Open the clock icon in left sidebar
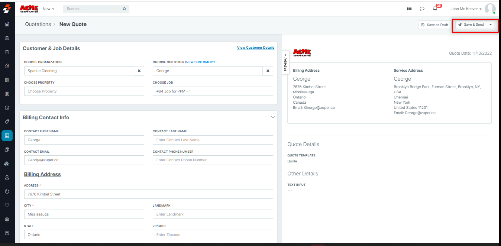The image size is (501, 246). [7, 108]
